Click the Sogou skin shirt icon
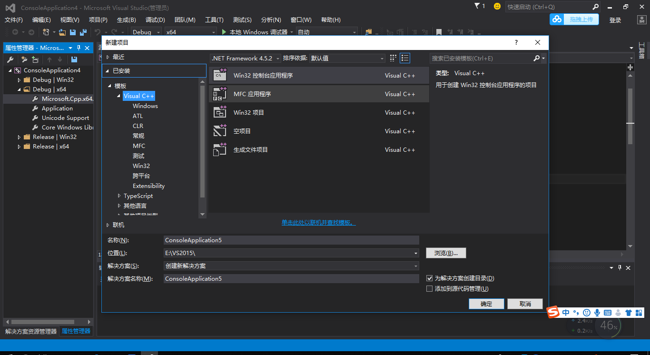The height and width of the screenshot is (355, 650). [629, 313]
